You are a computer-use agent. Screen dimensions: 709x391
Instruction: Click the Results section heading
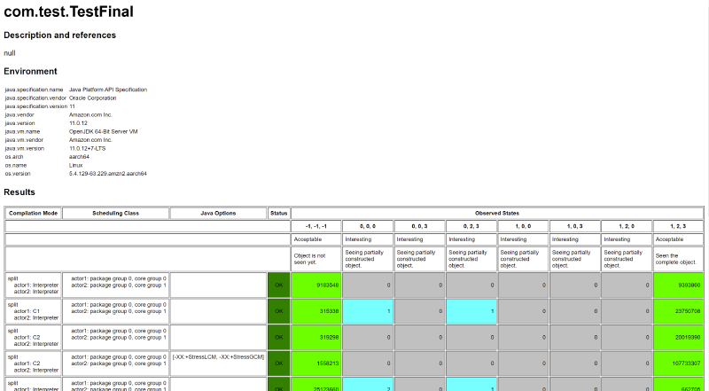[19, 192]
